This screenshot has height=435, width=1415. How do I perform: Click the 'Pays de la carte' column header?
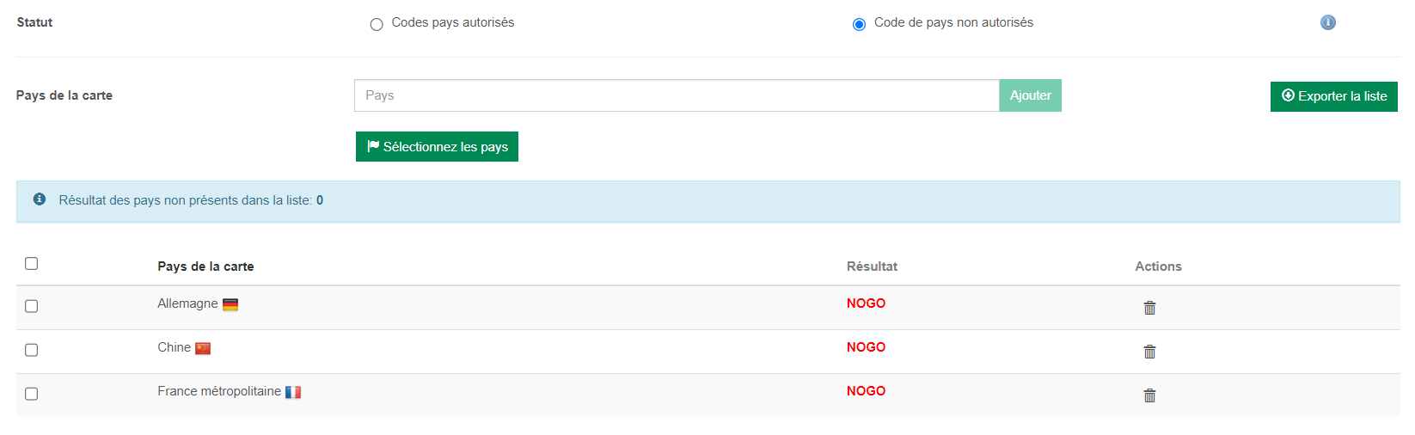[205, 267]
